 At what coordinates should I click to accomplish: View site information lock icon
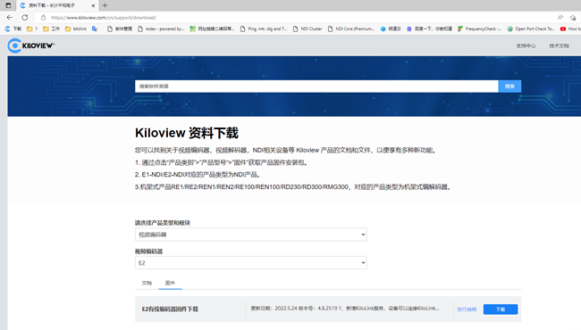pyautogui.click(x=44, y=17)
